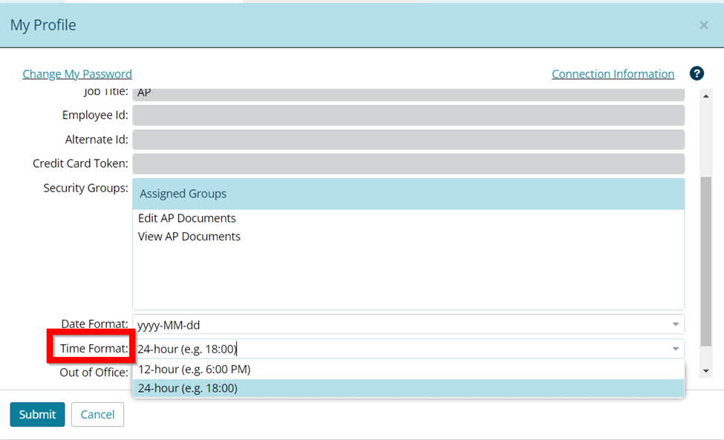
Task: Select View AP Documents in the groups list
Action: (189, 237)
